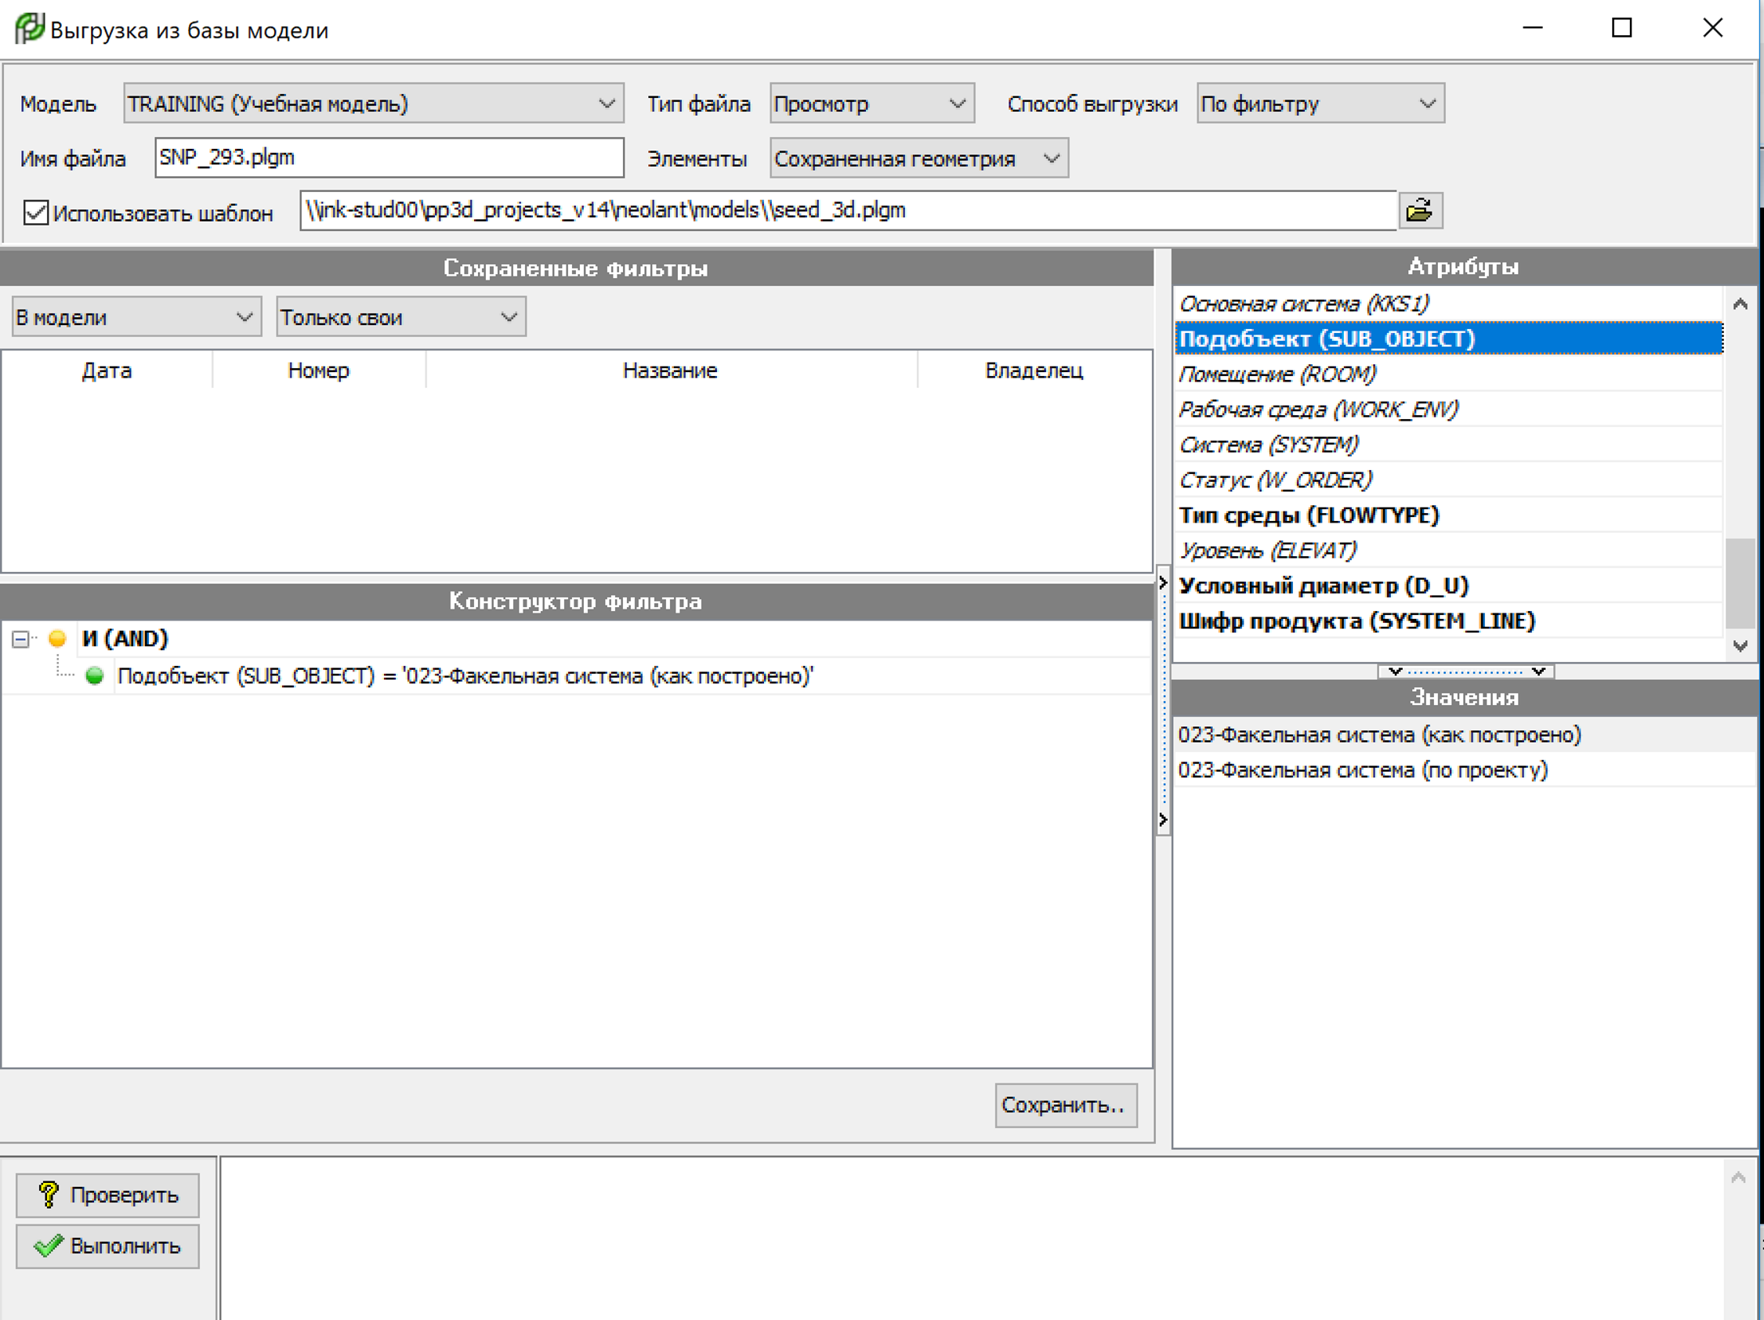Open the Элементы dropdown
Viewport: 1764px width, 1320px height.
point(918,158)
